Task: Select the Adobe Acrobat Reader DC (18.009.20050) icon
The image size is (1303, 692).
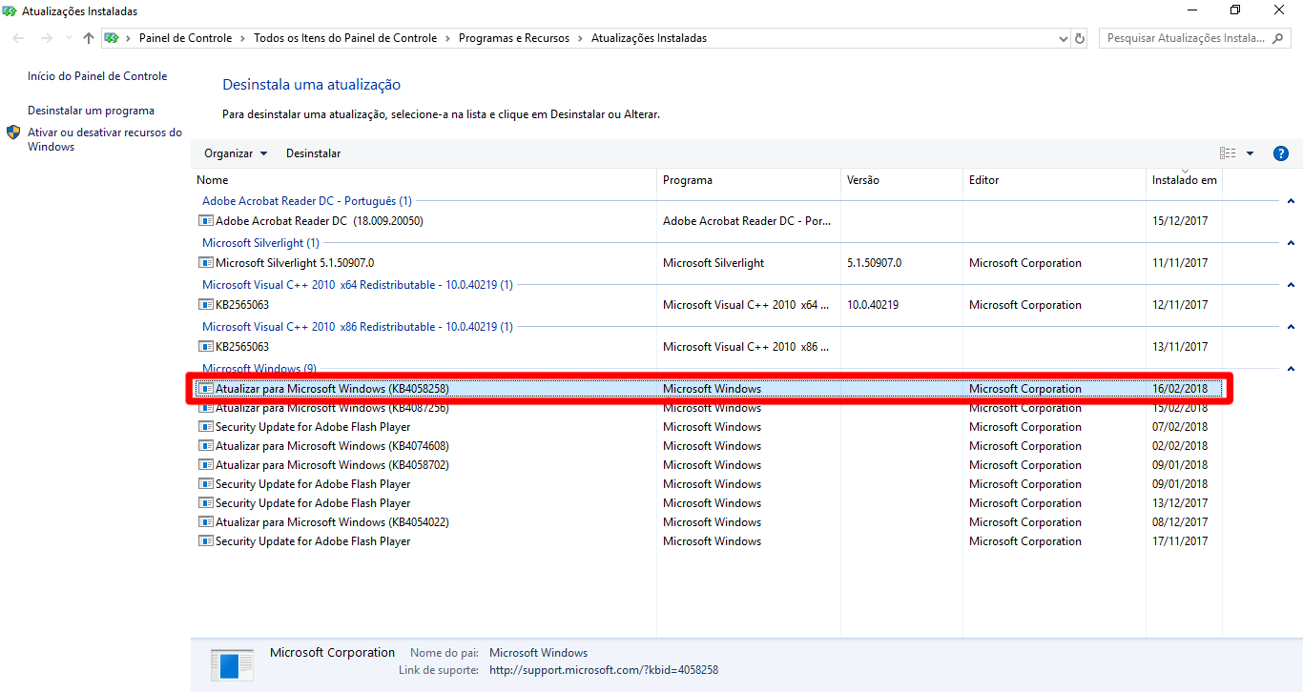Action: (205, 221)
